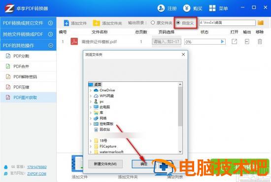The height and width of the screenshot is (182, 271).
Task: Select 网络 network icon in tree
Action: point(96,118)
